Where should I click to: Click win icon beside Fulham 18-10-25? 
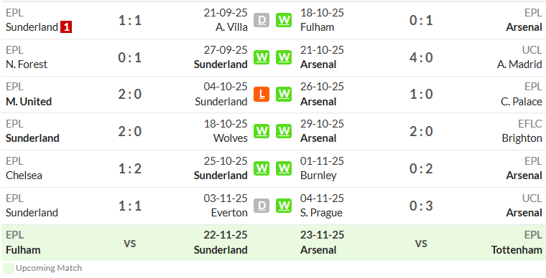click(x=284, y=20)
